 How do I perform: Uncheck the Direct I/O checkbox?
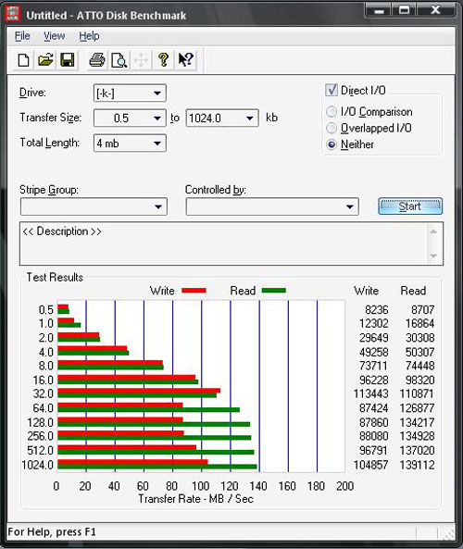click(x=332, y=90)
